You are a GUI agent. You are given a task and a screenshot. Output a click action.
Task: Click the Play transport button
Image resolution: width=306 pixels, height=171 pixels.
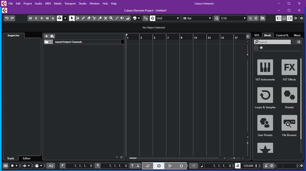pyautogui.click(x=170, y=166)
